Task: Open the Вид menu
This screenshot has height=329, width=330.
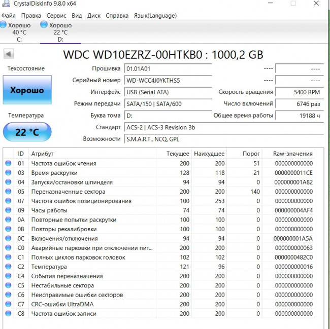Action: pos(77,16)
